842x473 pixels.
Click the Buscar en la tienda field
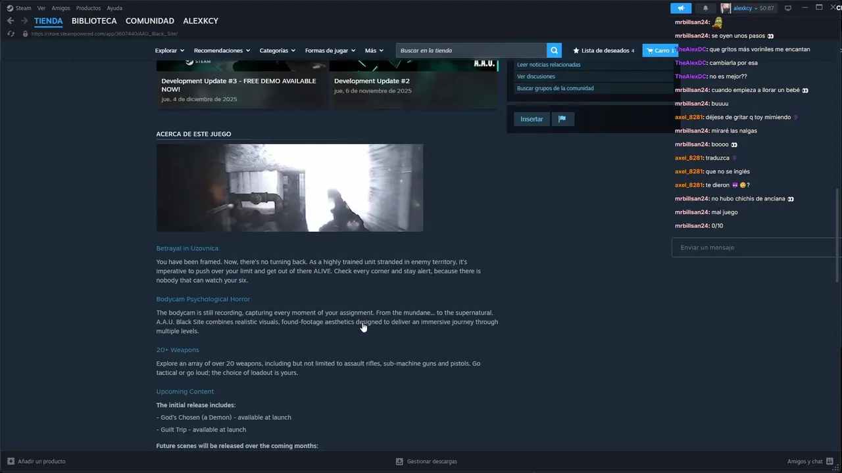[471, 51]
